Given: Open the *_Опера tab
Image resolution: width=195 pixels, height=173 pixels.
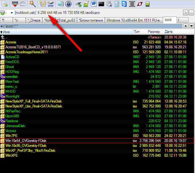Looking at the screenshot, I should [x=34, y=20].
